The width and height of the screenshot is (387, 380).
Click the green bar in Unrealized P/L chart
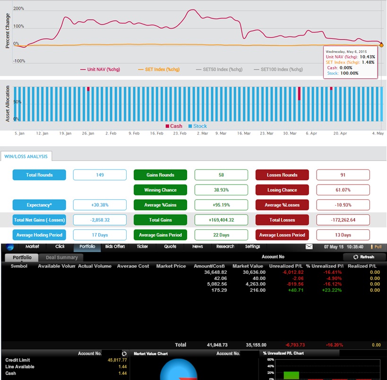pos(291,375)
